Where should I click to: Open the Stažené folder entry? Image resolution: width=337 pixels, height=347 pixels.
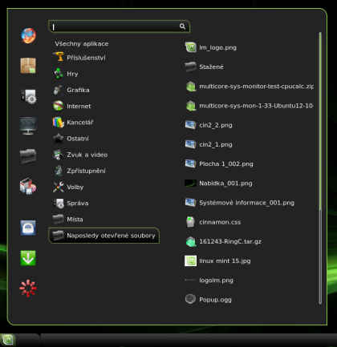pos(205,67)
